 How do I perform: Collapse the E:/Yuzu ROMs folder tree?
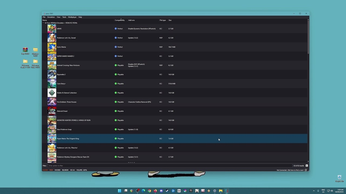(x=43, y=23)
